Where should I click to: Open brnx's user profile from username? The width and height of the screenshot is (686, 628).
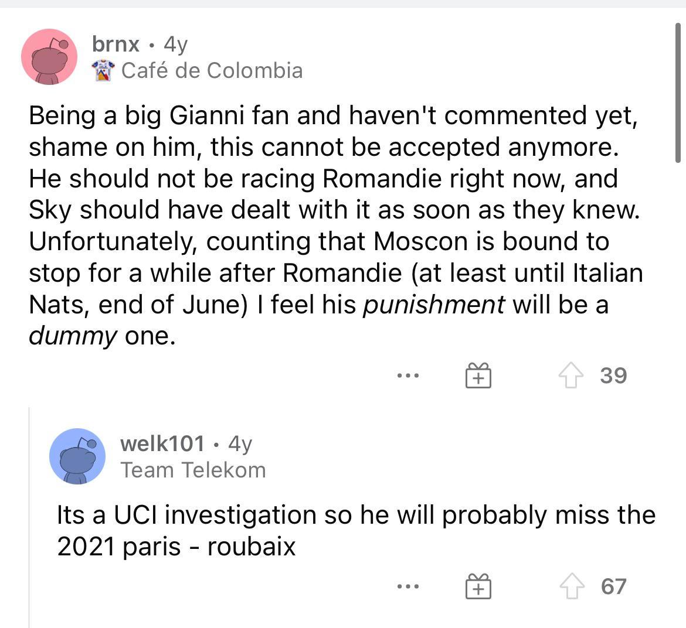click(x=116, y=44)
